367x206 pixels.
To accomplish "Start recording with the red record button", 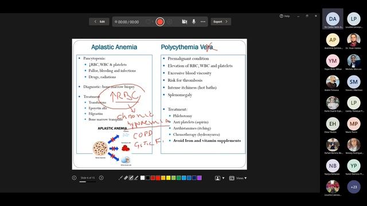I will (x=160, y=22).
